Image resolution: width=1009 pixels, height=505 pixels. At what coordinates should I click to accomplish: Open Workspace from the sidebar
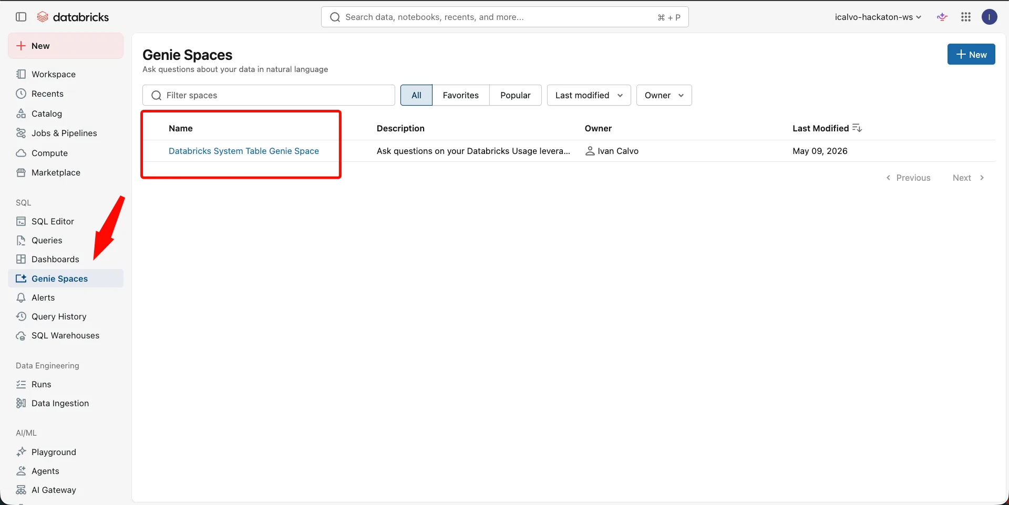tap(66, 74)
